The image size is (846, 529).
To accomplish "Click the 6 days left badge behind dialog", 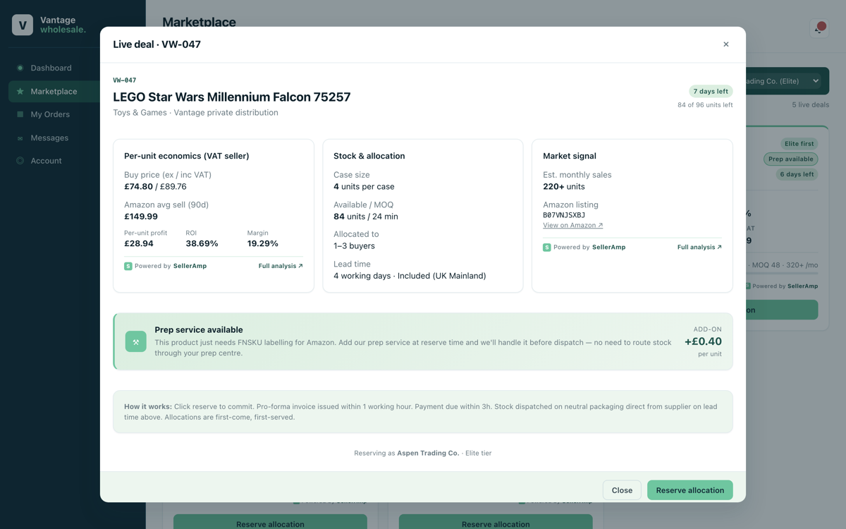I will point(797,174).
